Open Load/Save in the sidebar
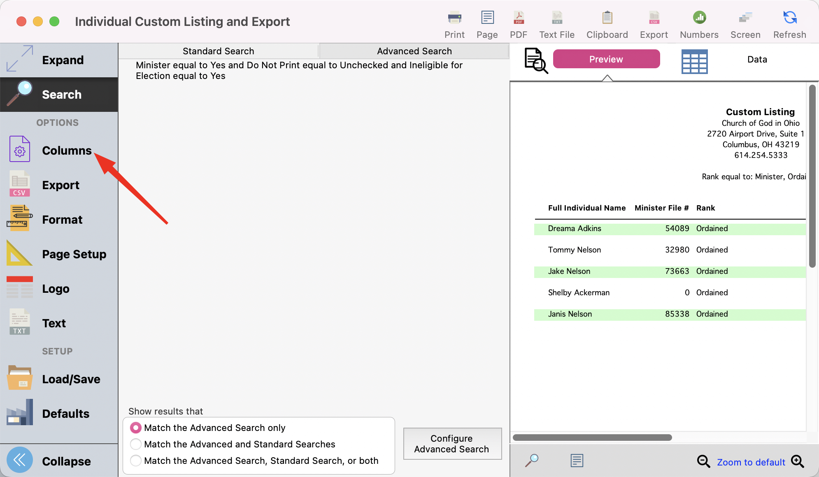Image resolution: width=819 pixels, height=477 pixels. [x=59, y=379]
